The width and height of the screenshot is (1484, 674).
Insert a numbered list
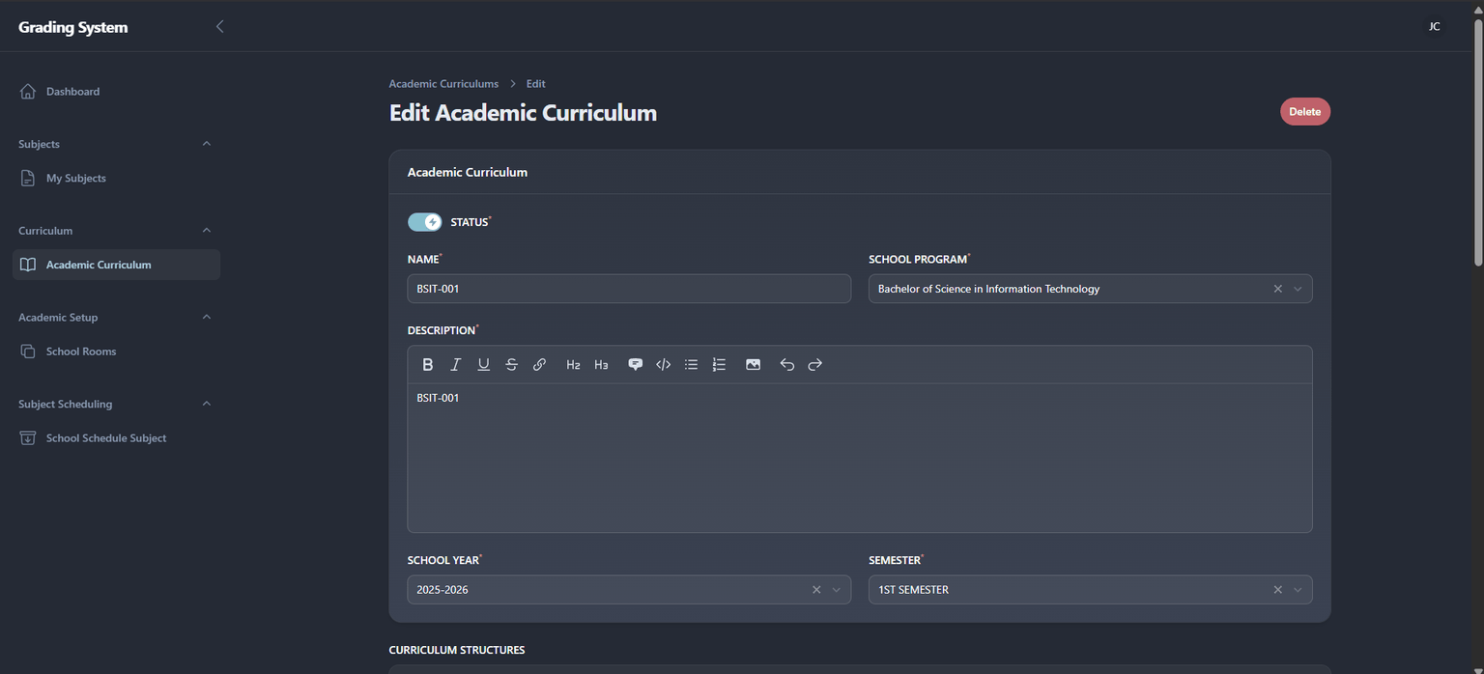[719, 365]
